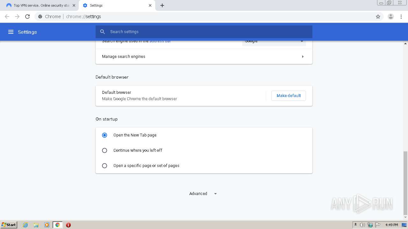
Task: Click the scrollbar down arrow
Action: (x=405, y=218)
